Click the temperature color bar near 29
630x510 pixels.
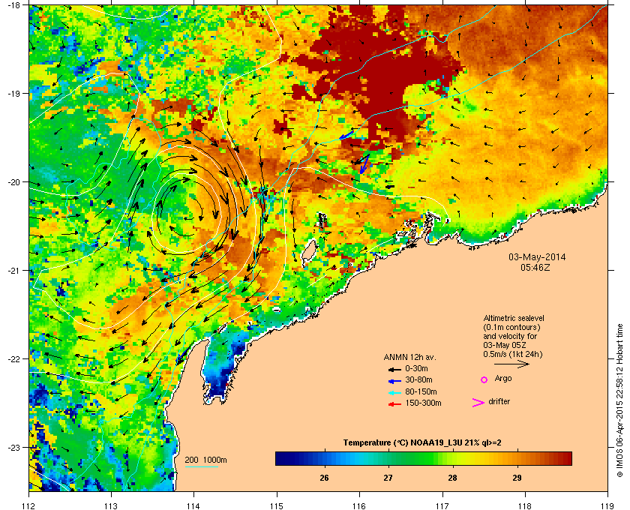pyautogui.click(x=517, y=458)
